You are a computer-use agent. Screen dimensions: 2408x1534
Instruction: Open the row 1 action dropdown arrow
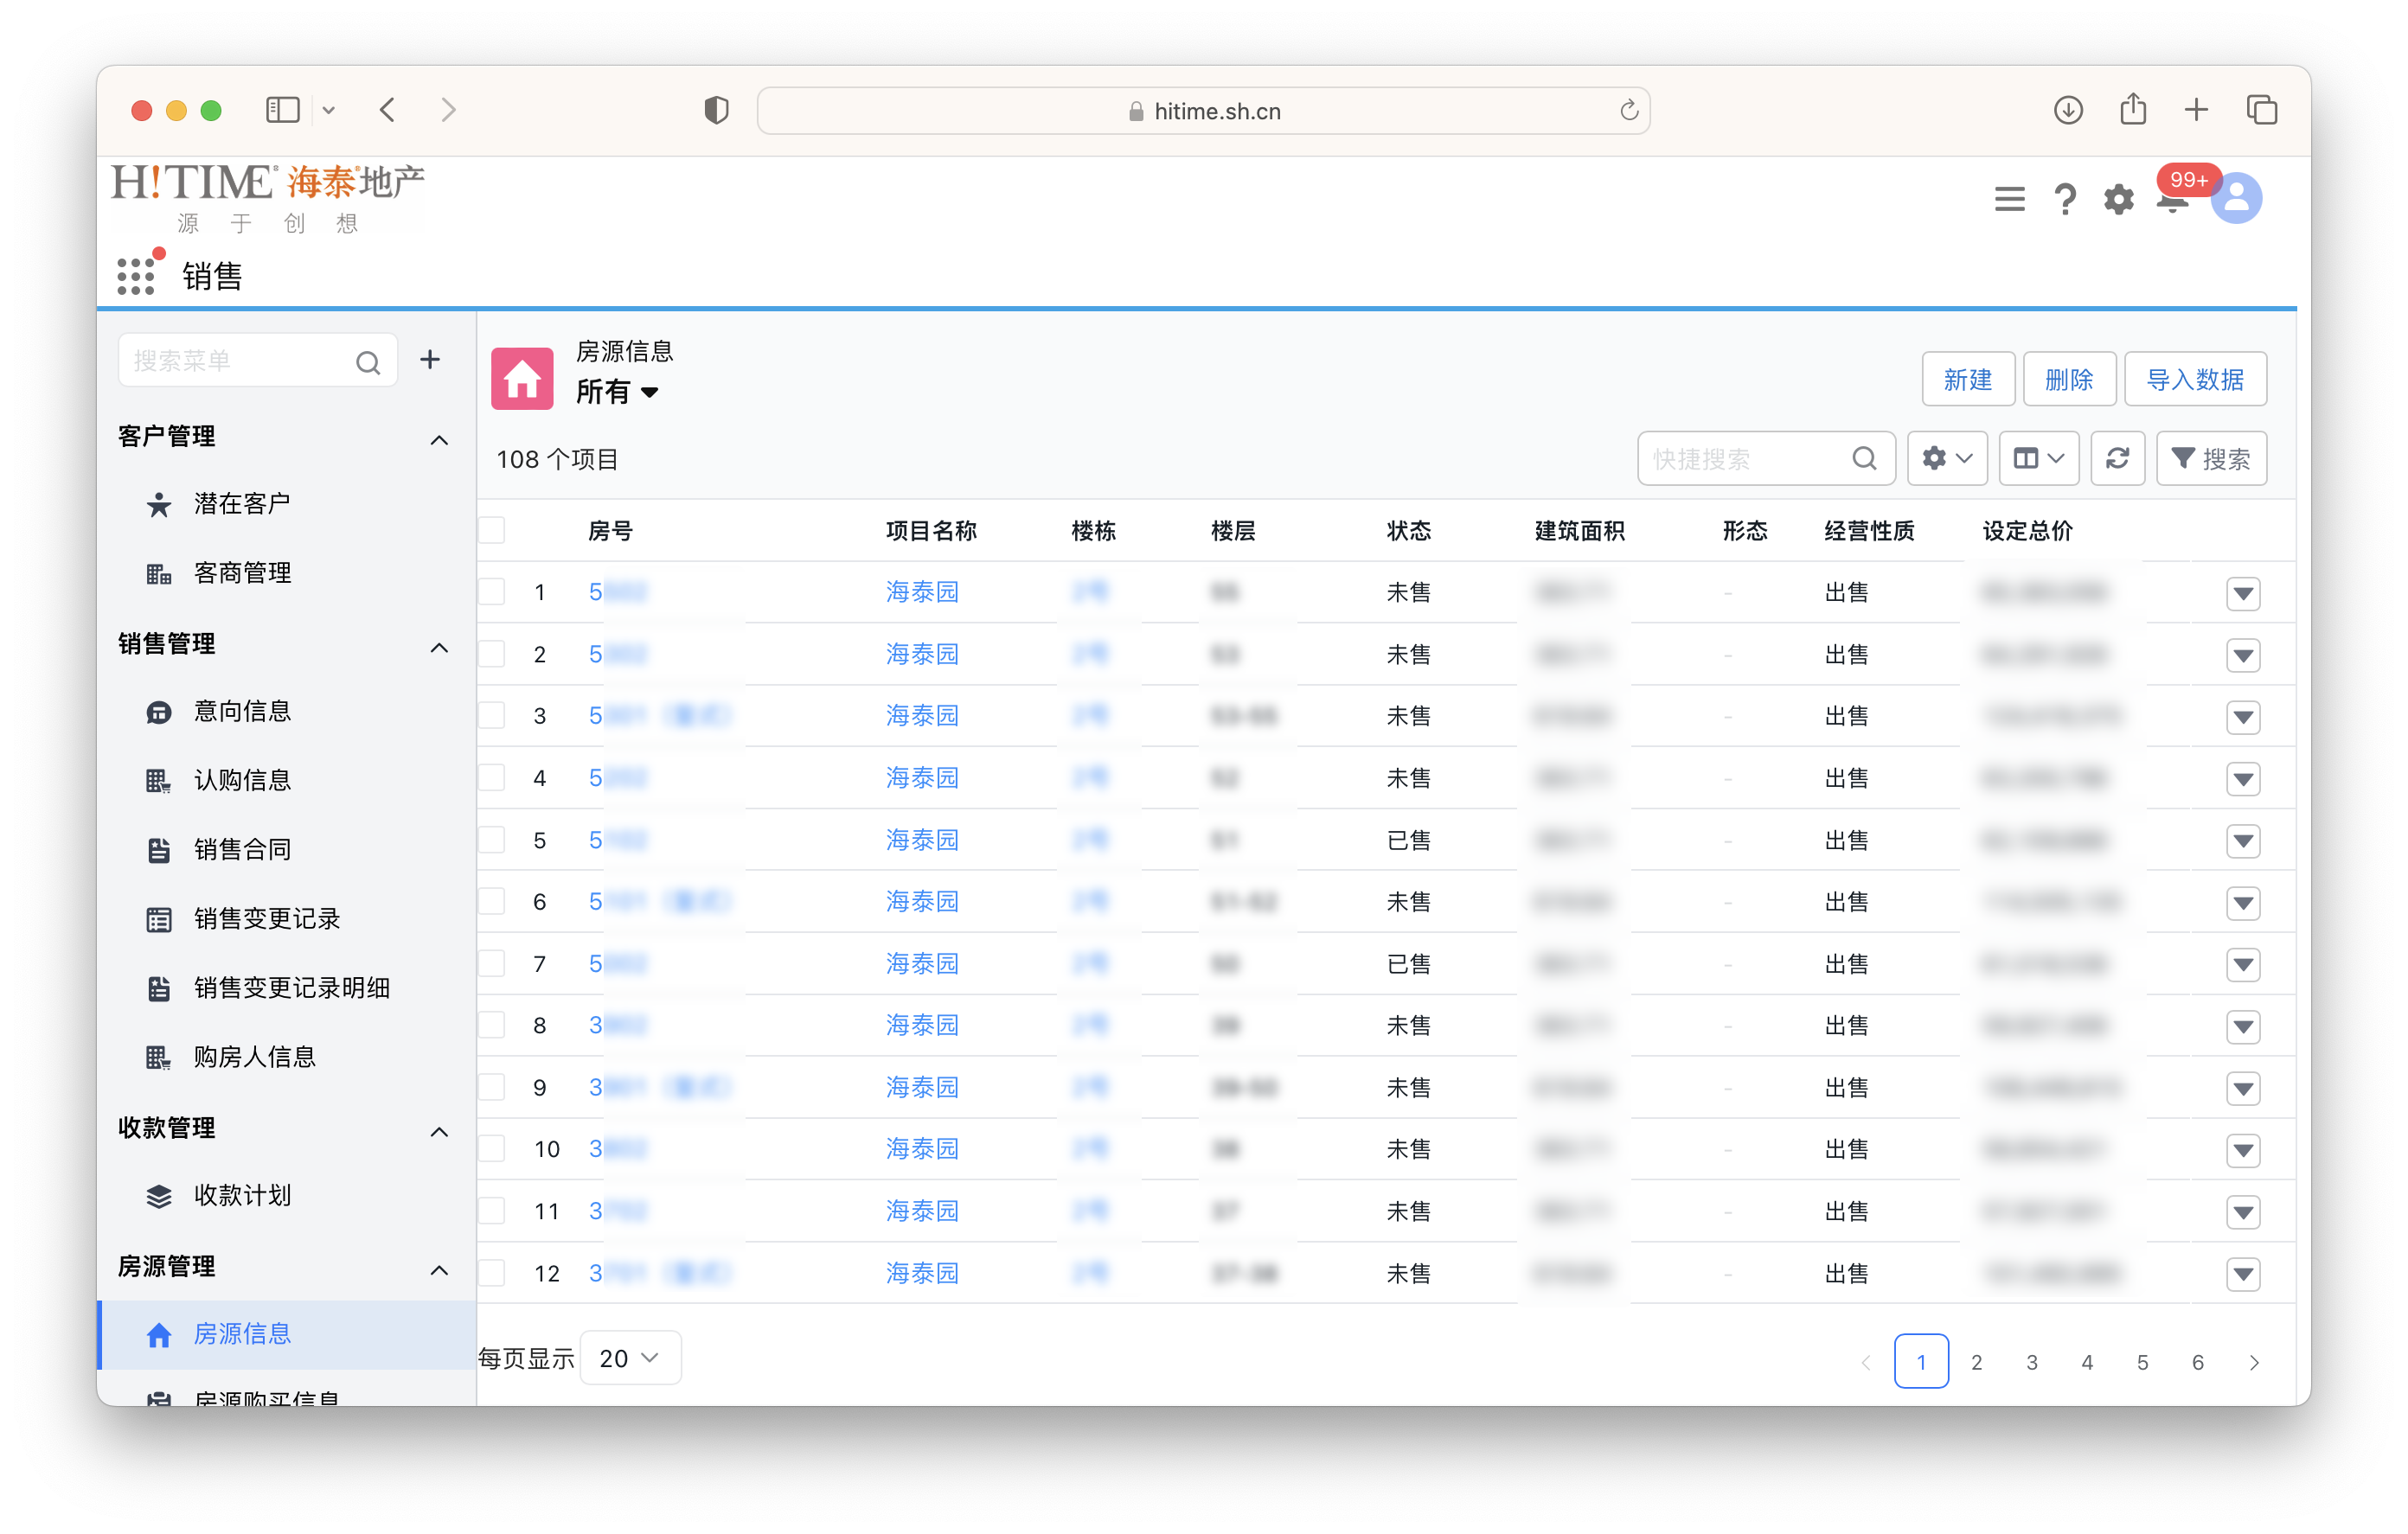coord(2243,594)
